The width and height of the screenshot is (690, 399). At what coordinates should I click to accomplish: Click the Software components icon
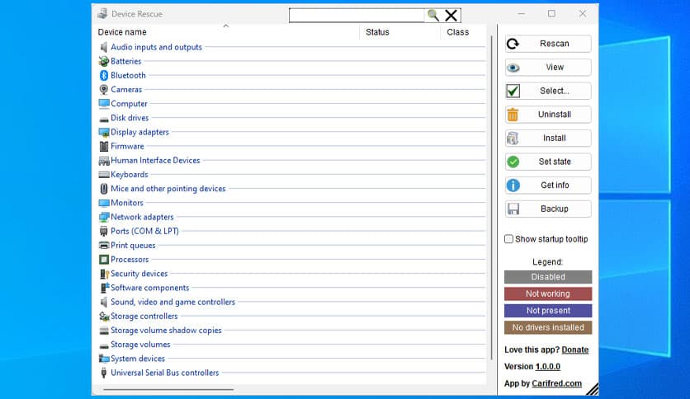(104, 288)
